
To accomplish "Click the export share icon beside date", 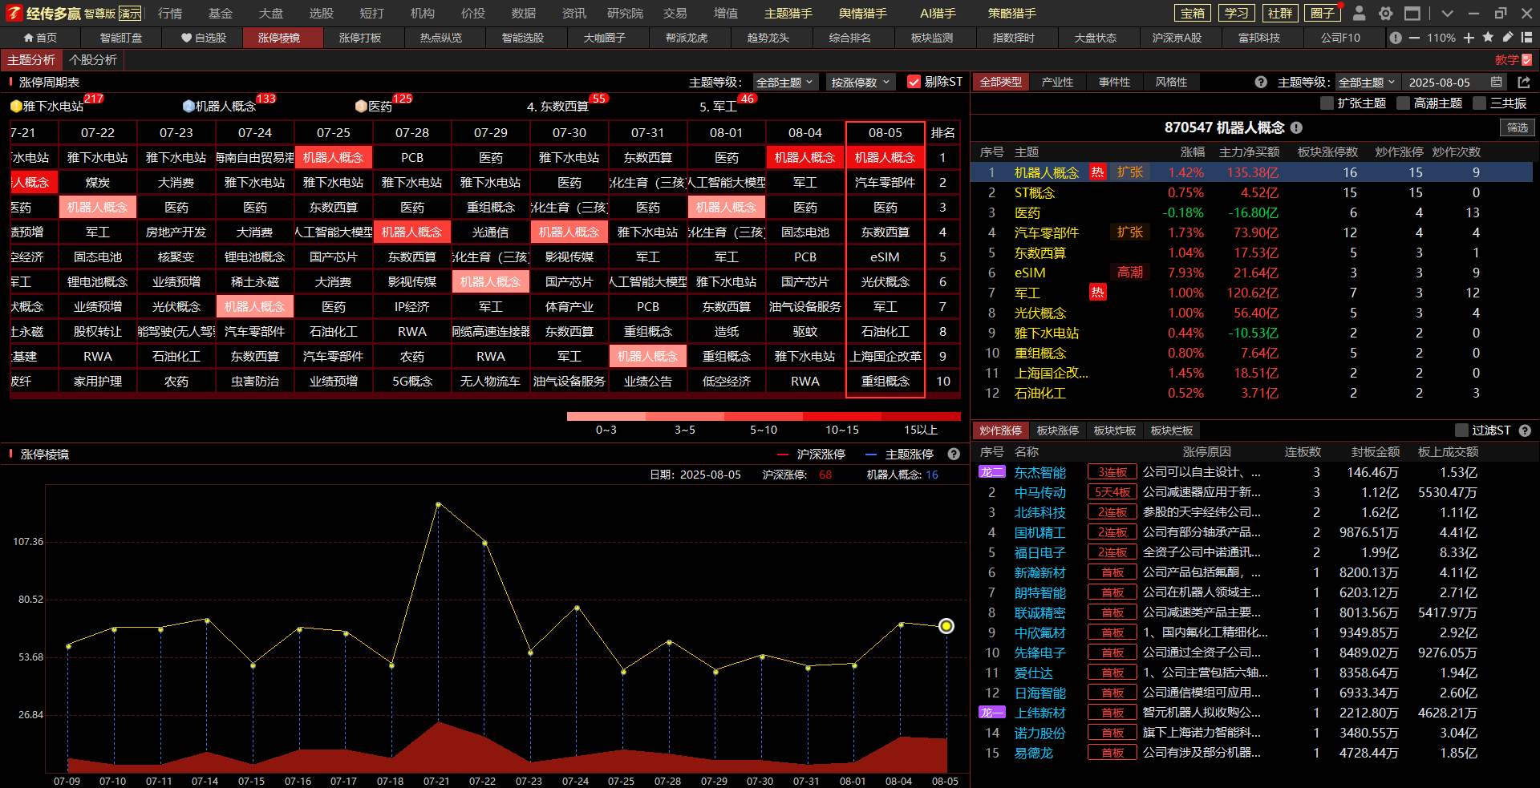I will (1524, 83).
